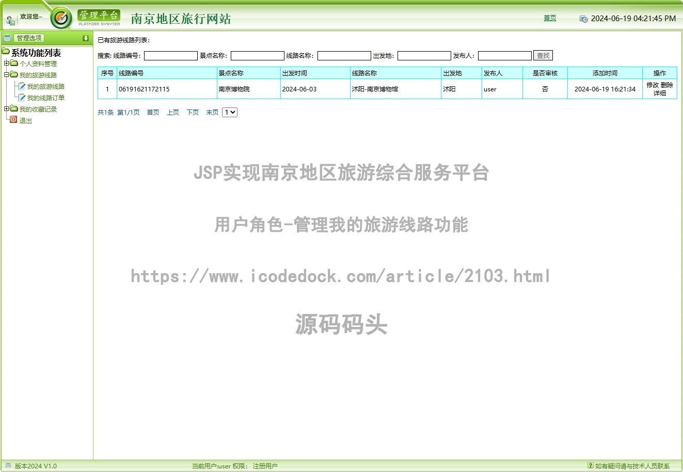Expand the 个人资料管理 tree node
The image size is (683, 472).
click(x=7, y=64)
